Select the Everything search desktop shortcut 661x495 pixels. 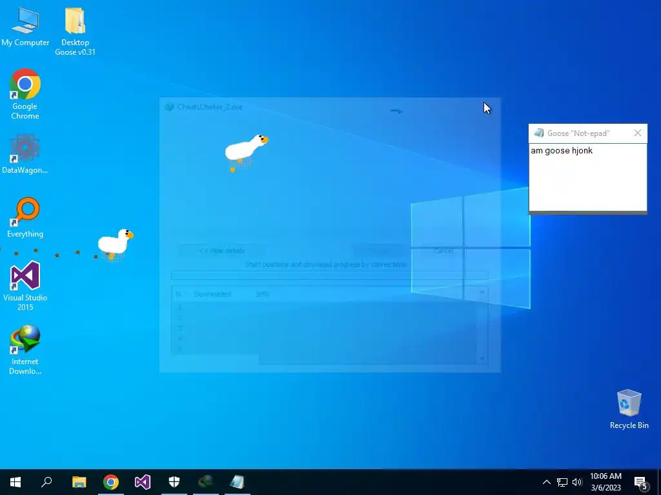point(25,218)
